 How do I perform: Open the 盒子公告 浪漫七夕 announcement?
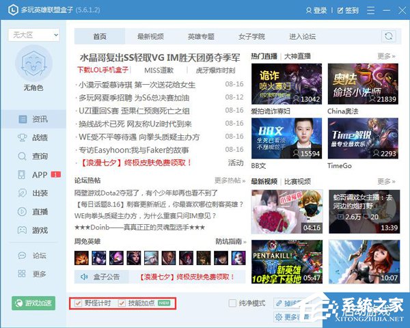186,277
